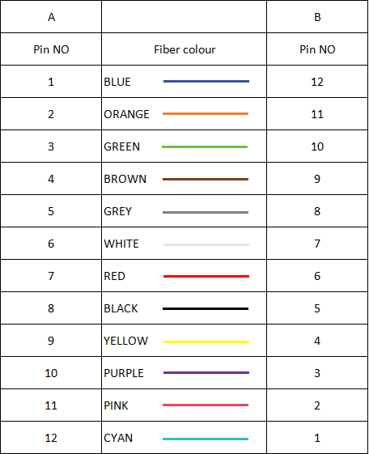Click the blue fiber colour line
This screenshot has height=454, width=369.
206,82
